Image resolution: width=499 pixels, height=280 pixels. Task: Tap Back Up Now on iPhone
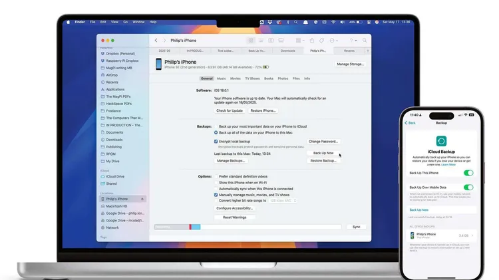point(418,210)
